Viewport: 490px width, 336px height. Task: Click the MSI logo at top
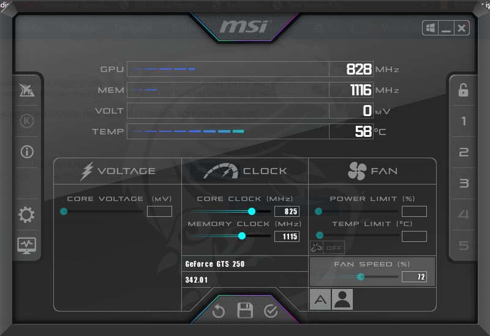click(244, 26)
